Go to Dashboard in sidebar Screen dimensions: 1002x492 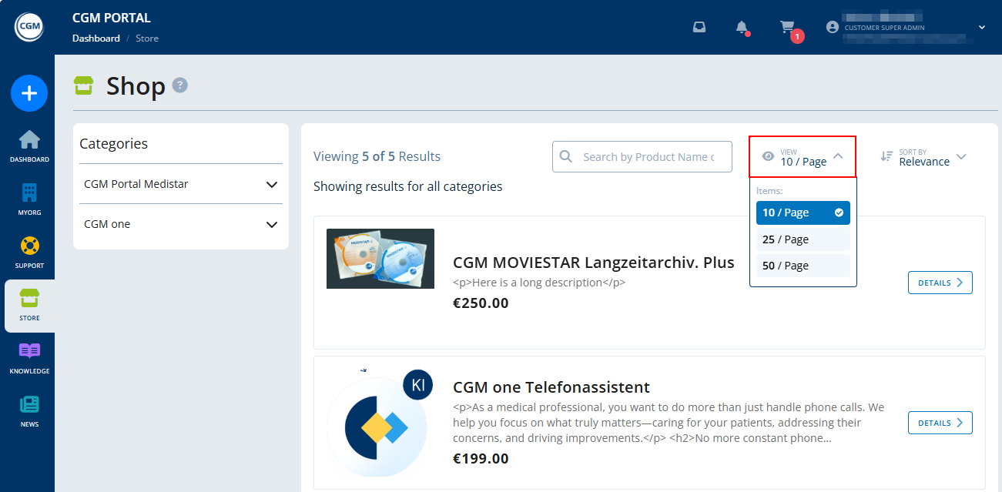coord(29,146)
